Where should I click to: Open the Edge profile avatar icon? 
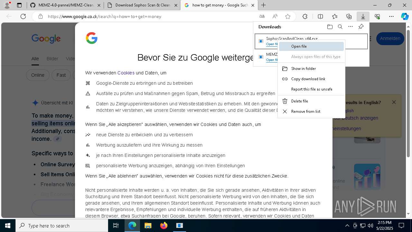pos(7,5)
